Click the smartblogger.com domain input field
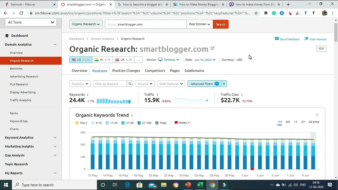This screenshot has height=190, width=338. [145, 24]
